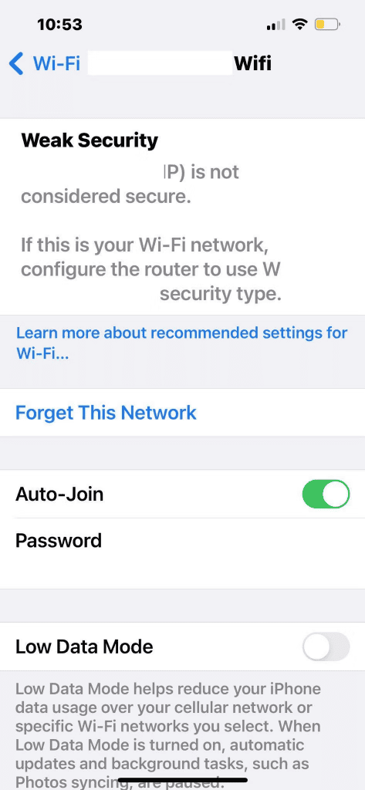This screenshot has width=365, height=790.
Task: Tap the 10:53 clock in status bar
Action: coord(59,24)
